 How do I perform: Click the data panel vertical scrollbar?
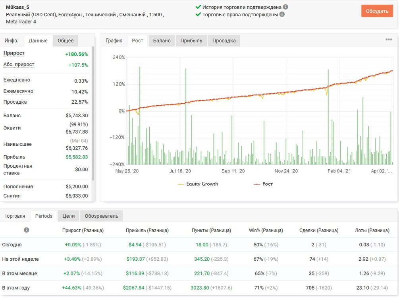point(93,113)
